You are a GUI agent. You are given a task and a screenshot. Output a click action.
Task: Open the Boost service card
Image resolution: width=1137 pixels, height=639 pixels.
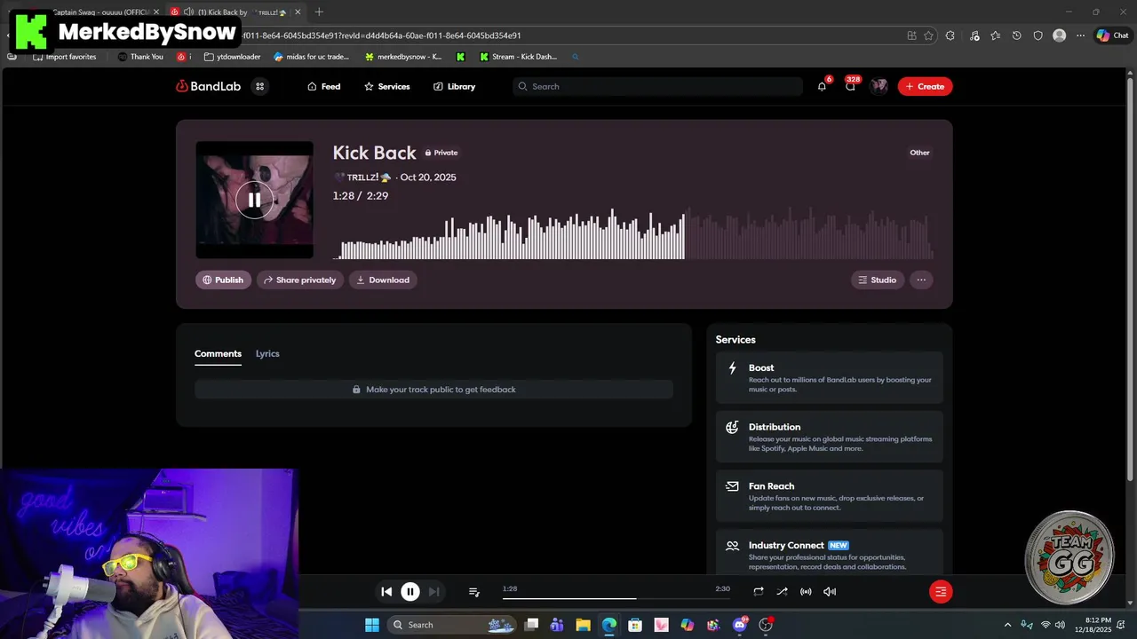coord(830,378)
